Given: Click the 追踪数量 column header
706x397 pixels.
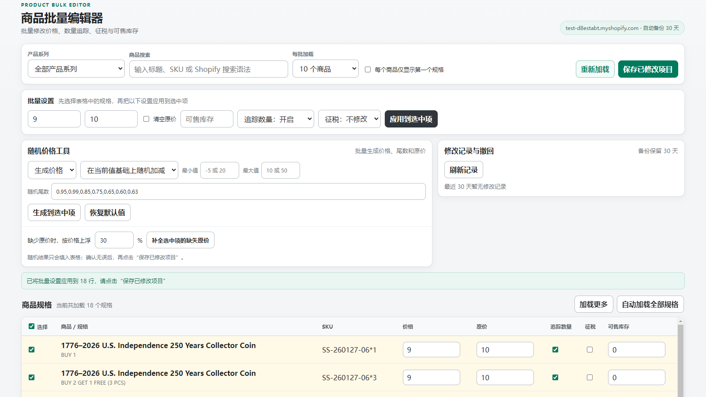Looking at the screenshot, I should (x=561, y=327).
